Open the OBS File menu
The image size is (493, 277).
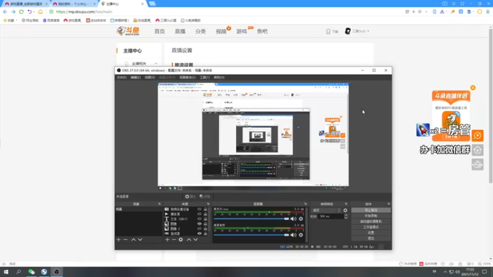click(121, 78)
